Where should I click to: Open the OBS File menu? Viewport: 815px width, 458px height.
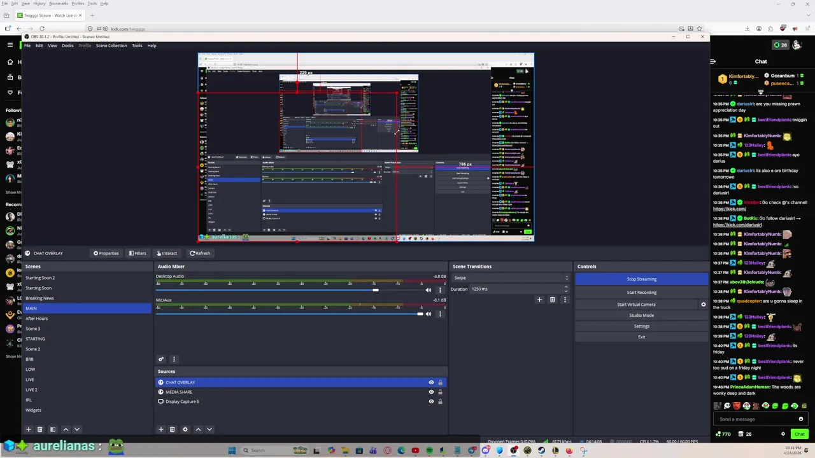point(27,46)
